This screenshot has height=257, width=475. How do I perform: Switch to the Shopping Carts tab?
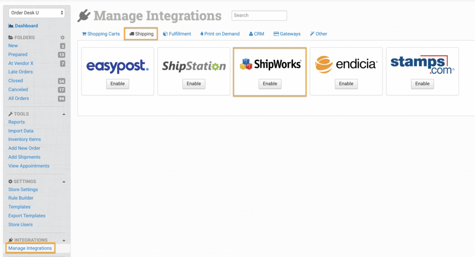point(101,34)
